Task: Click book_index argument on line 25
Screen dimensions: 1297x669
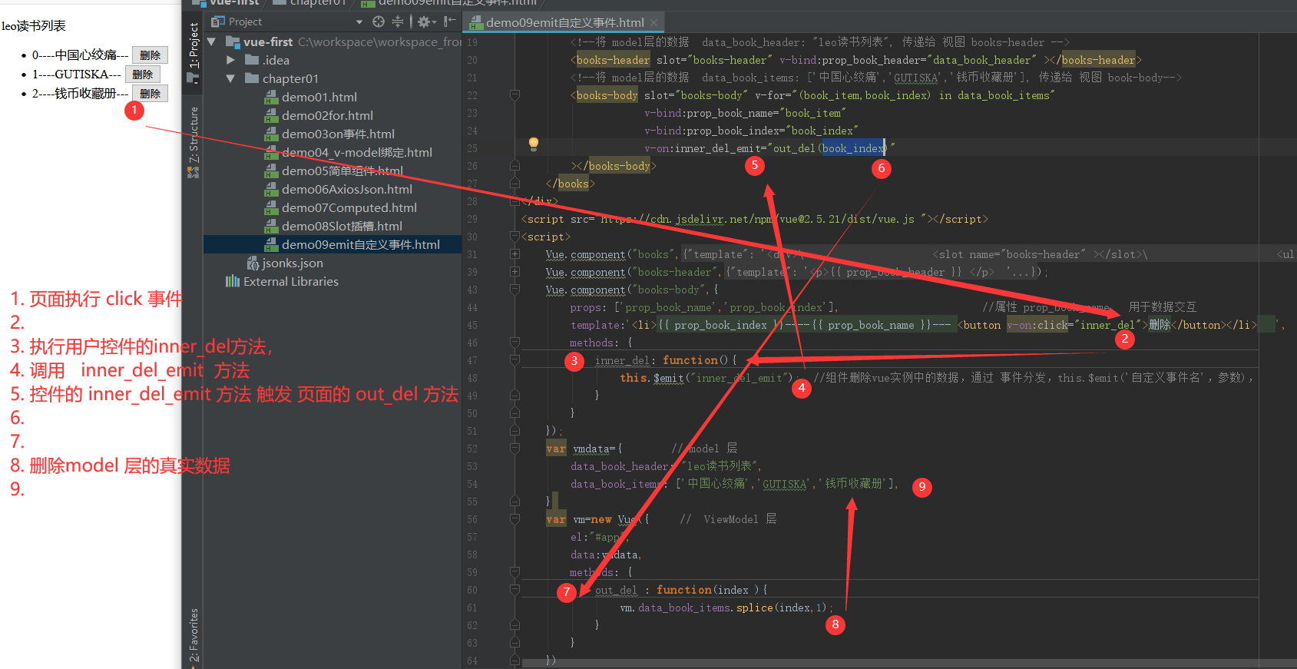Action: point(852,148)
